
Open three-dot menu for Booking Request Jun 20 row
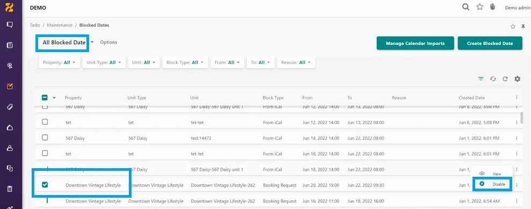pyautogui.click(x=517, y=185)
